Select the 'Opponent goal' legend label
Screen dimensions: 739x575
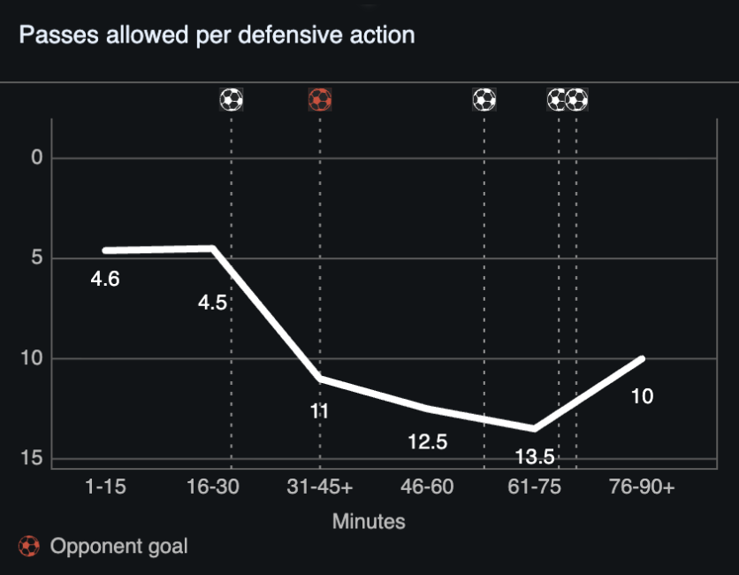118,546
